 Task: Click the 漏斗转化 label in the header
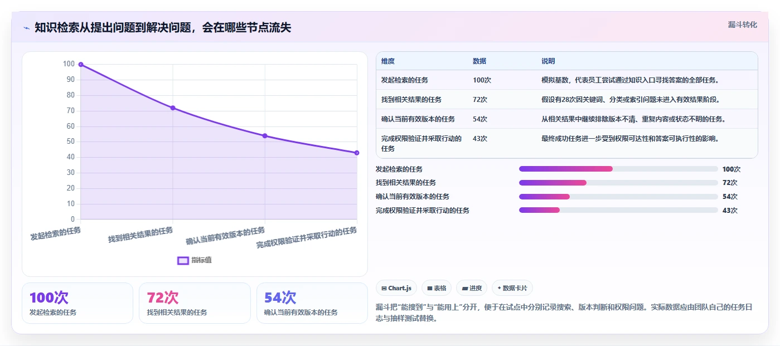(742, 25)
